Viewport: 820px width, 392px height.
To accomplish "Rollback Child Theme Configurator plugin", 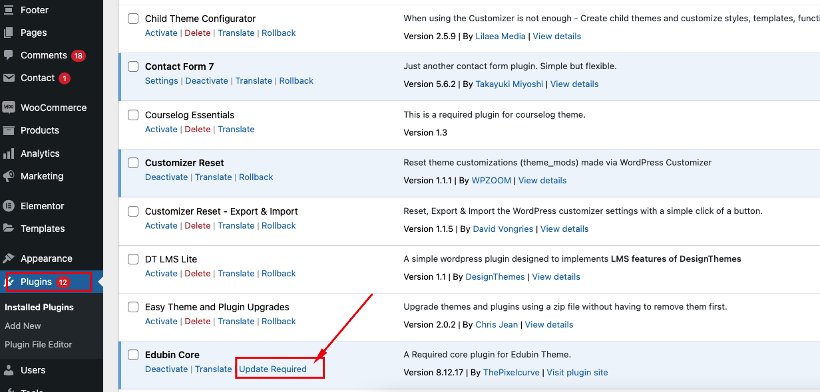I will click(279, 33).
